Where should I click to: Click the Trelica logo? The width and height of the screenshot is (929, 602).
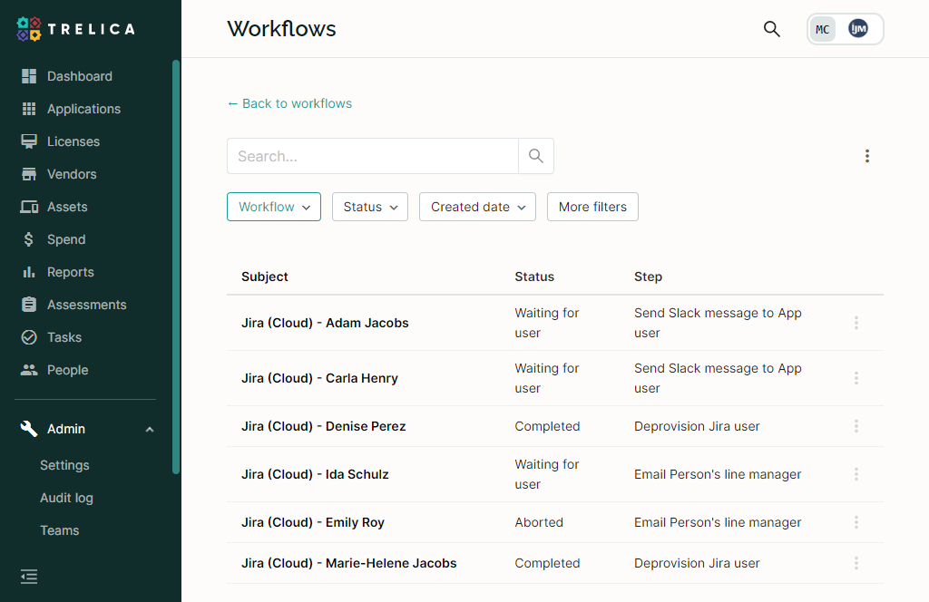point(76,29)
